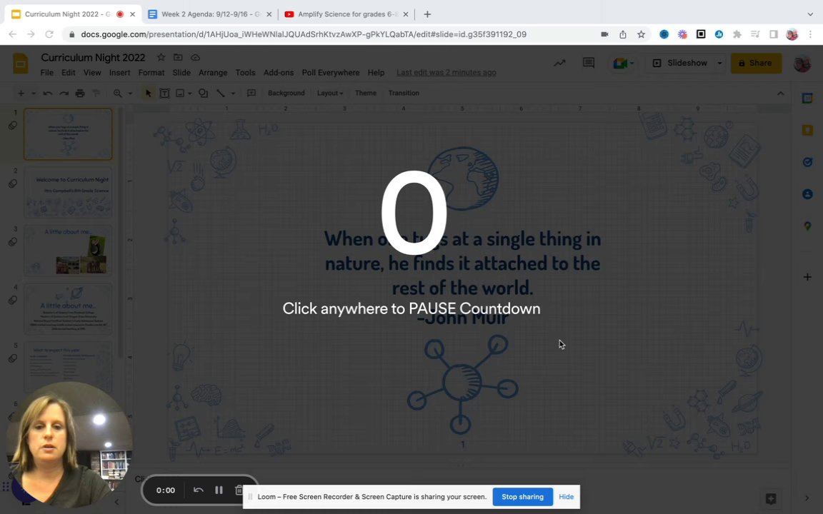Select the Welcome to Curriculum Night slide thumbnail
The image size is (823, 514).
click(69, 193)
